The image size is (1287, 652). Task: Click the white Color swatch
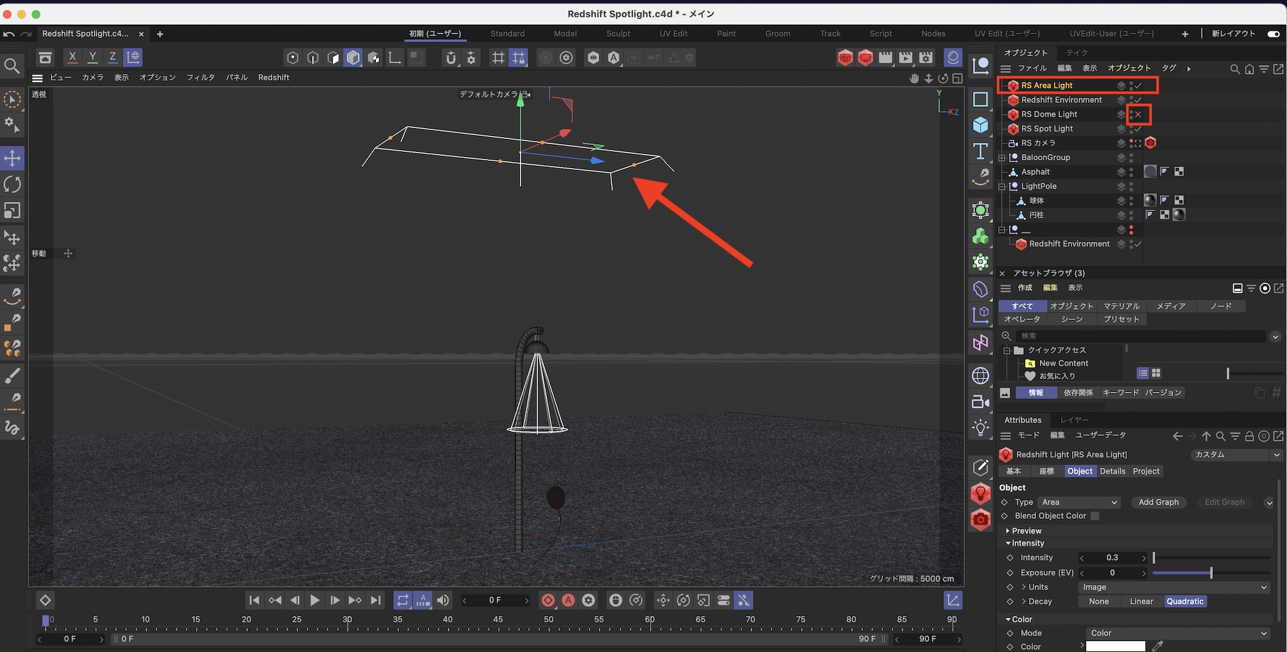[x=1115, y=646]
